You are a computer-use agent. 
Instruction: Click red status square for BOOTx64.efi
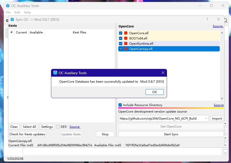click(x=126, y=38)
